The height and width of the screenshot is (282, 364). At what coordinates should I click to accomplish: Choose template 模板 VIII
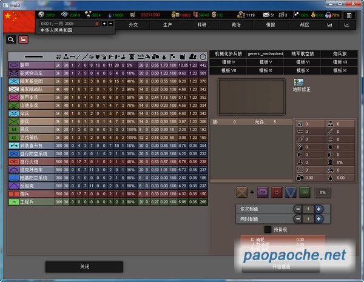point(228,70)
